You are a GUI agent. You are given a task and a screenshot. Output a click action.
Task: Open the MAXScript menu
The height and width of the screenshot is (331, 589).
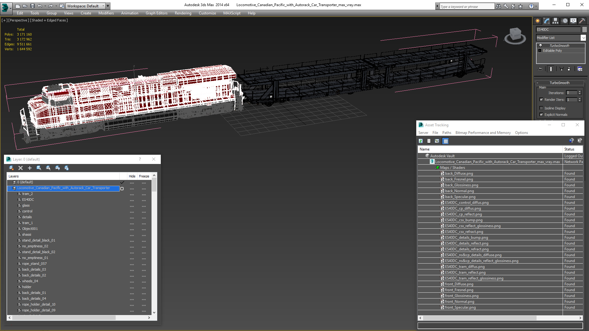tap(232, 13)
